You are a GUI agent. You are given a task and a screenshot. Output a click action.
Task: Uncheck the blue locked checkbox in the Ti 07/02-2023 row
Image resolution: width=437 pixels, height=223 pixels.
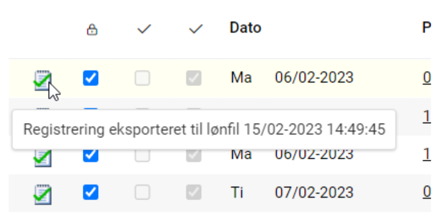[90, 192]
